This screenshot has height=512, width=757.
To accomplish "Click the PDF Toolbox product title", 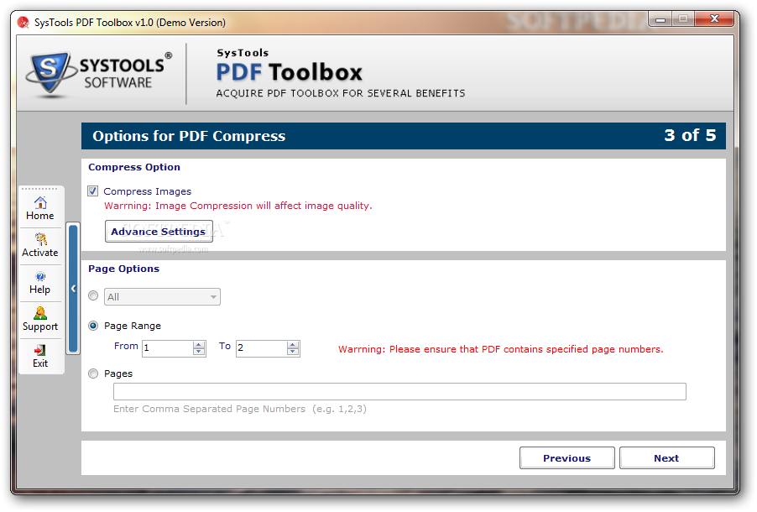I will click(x=290, y=72).
